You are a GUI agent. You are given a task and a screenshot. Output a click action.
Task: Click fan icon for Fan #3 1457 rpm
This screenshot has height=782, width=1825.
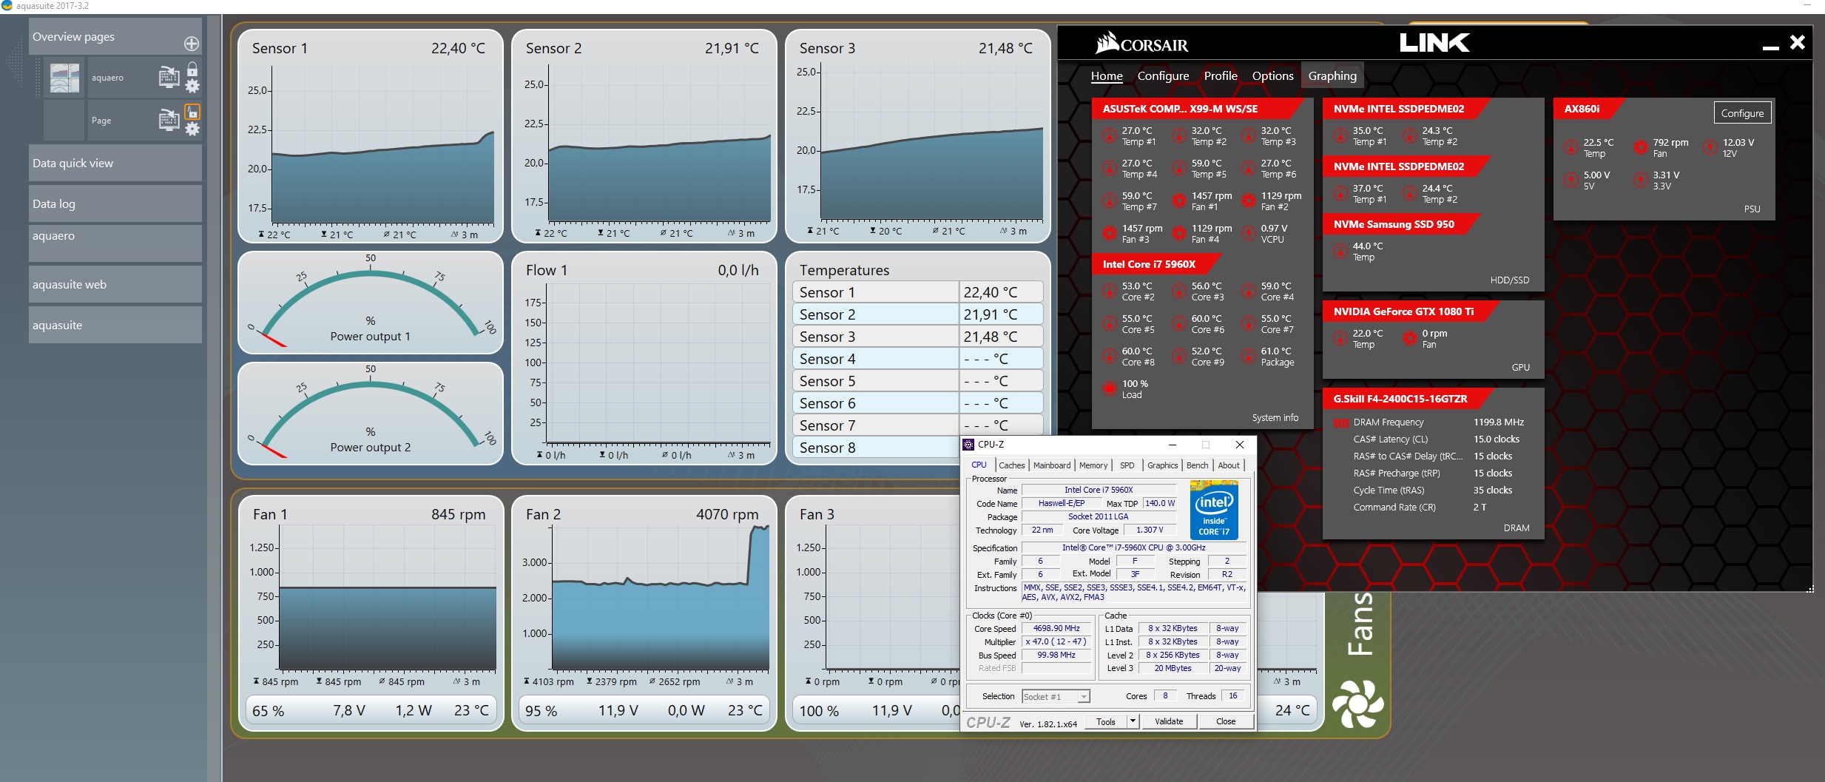[x=1110, y=234]
